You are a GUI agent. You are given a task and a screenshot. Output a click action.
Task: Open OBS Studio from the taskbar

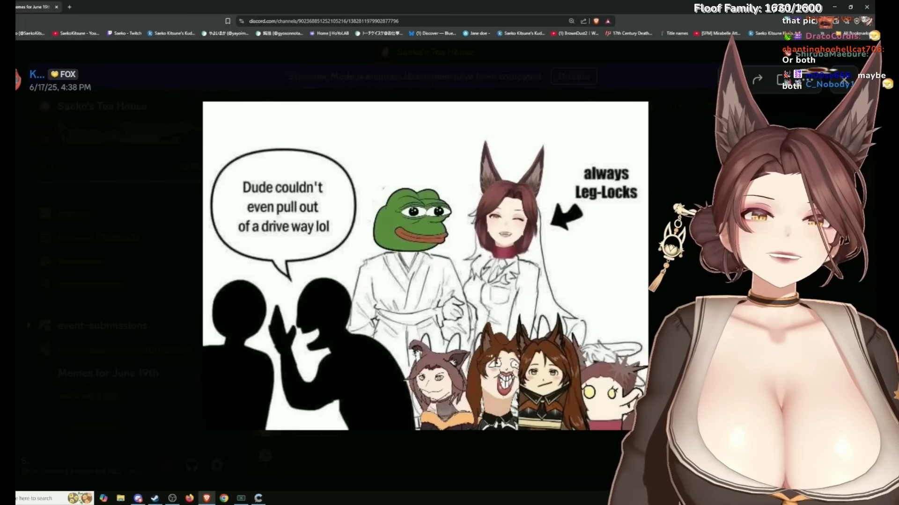pos(172,498)
